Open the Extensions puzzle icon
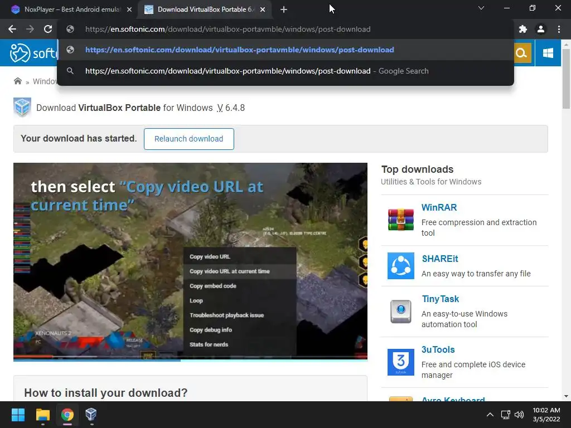The image size is (571, 428). pos(523,29)
